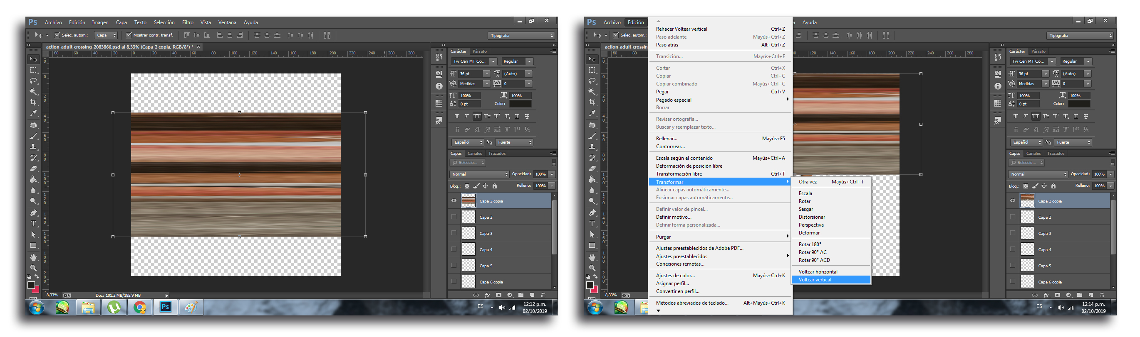
Task: Choose Voltear horizontal in Transformar submenu
Action: (831, 271)
